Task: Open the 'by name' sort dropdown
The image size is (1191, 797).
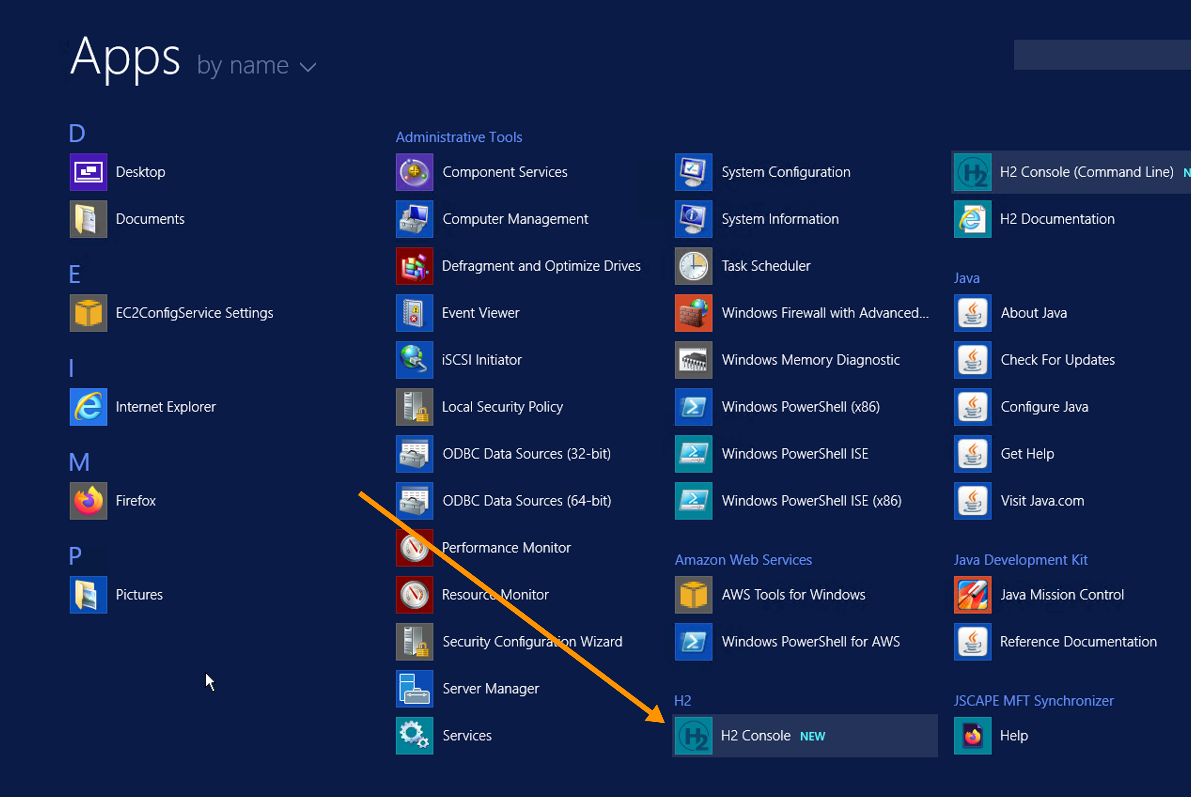Action: coord(257,66)
